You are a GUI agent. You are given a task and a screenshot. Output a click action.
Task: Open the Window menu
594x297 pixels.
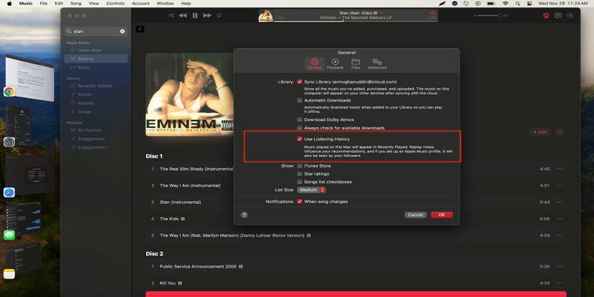(165, 4)
